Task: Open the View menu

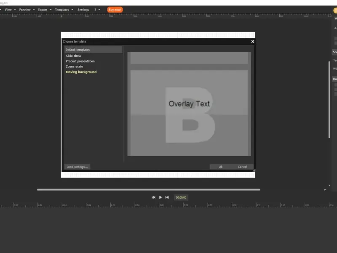Action: (x=8, y=10)
